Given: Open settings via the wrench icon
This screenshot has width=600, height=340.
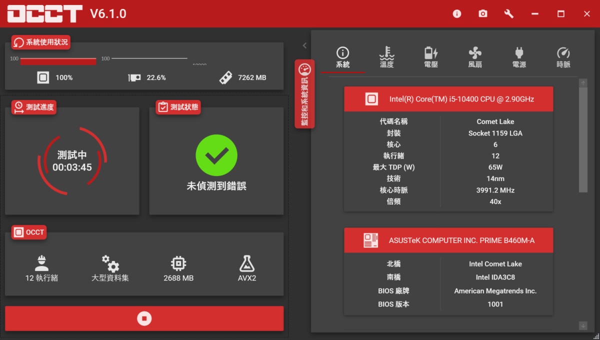Looking at the screenshot, I should pyautogui.click(x=509, y=14).
